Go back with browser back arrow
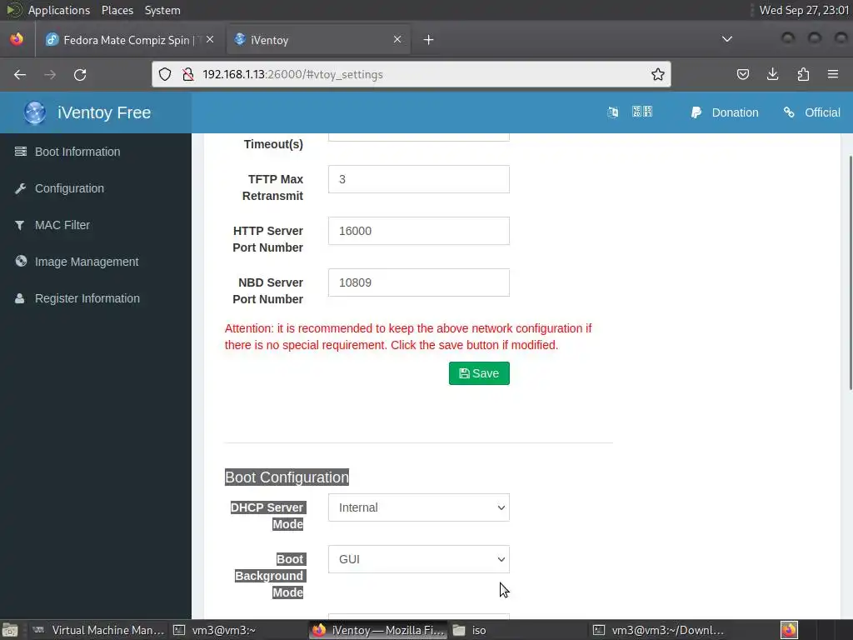This screenshot has height=640, width=853. click(20, 74)
